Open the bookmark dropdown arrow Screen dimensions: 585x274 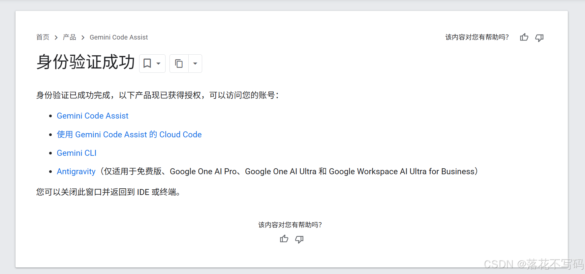pyautogui.click(x=158, y=64)
